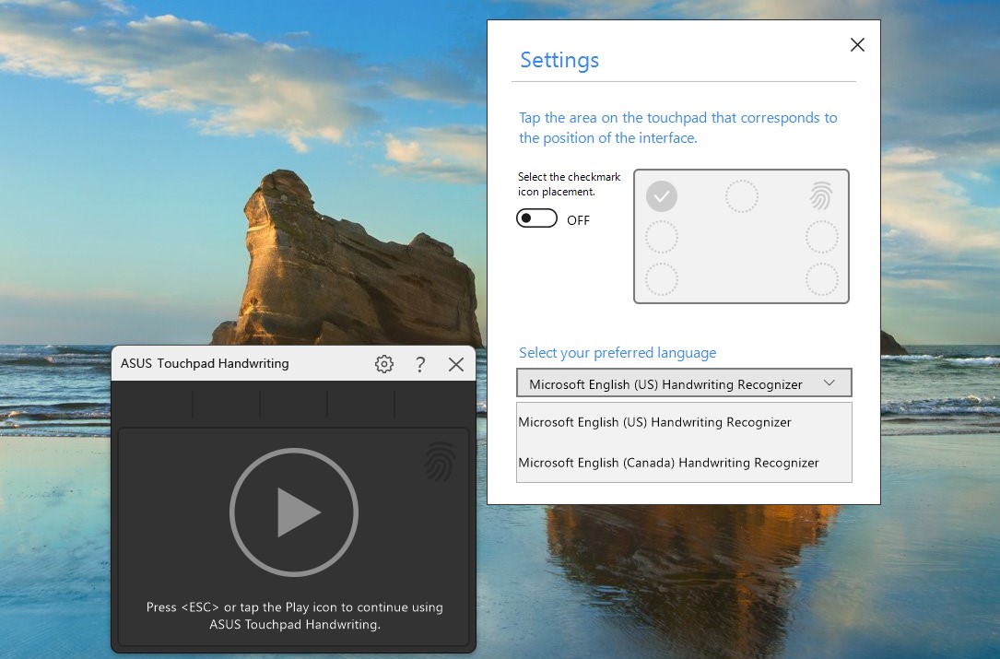Open settings gear in ASUS Touchpad Handwriting
Screen dimensions: 1000x659
[x=384, y=364]
